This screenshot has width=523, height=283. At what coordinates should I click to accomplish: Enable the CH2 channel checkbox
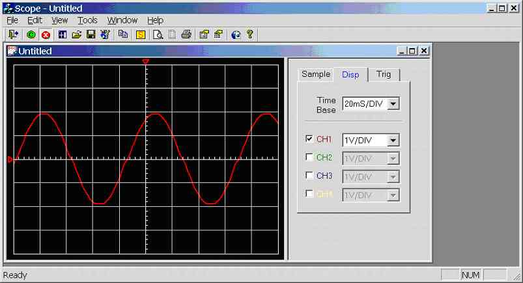pyautogui.click(x=309, y=157)
